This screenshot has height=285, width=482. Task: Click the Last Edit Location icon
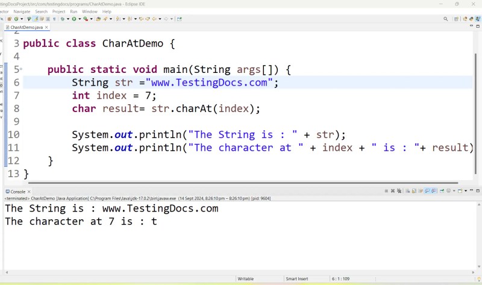click(x=141, y=19)
